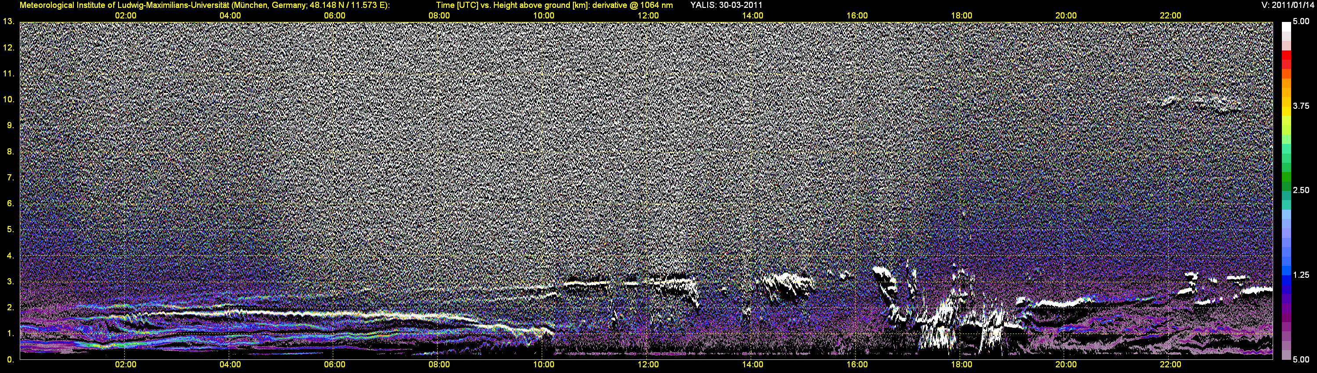The image size is (1317, 373).
Task: Click the 2.50 color scale value
Action: pos(1301,190)
